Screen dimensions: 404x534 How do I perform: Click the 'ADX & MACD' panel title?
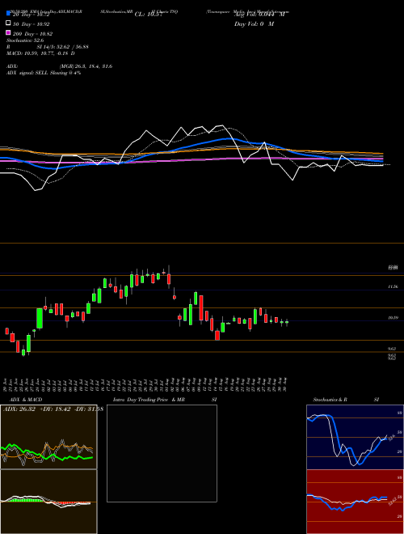pos(26,400)
